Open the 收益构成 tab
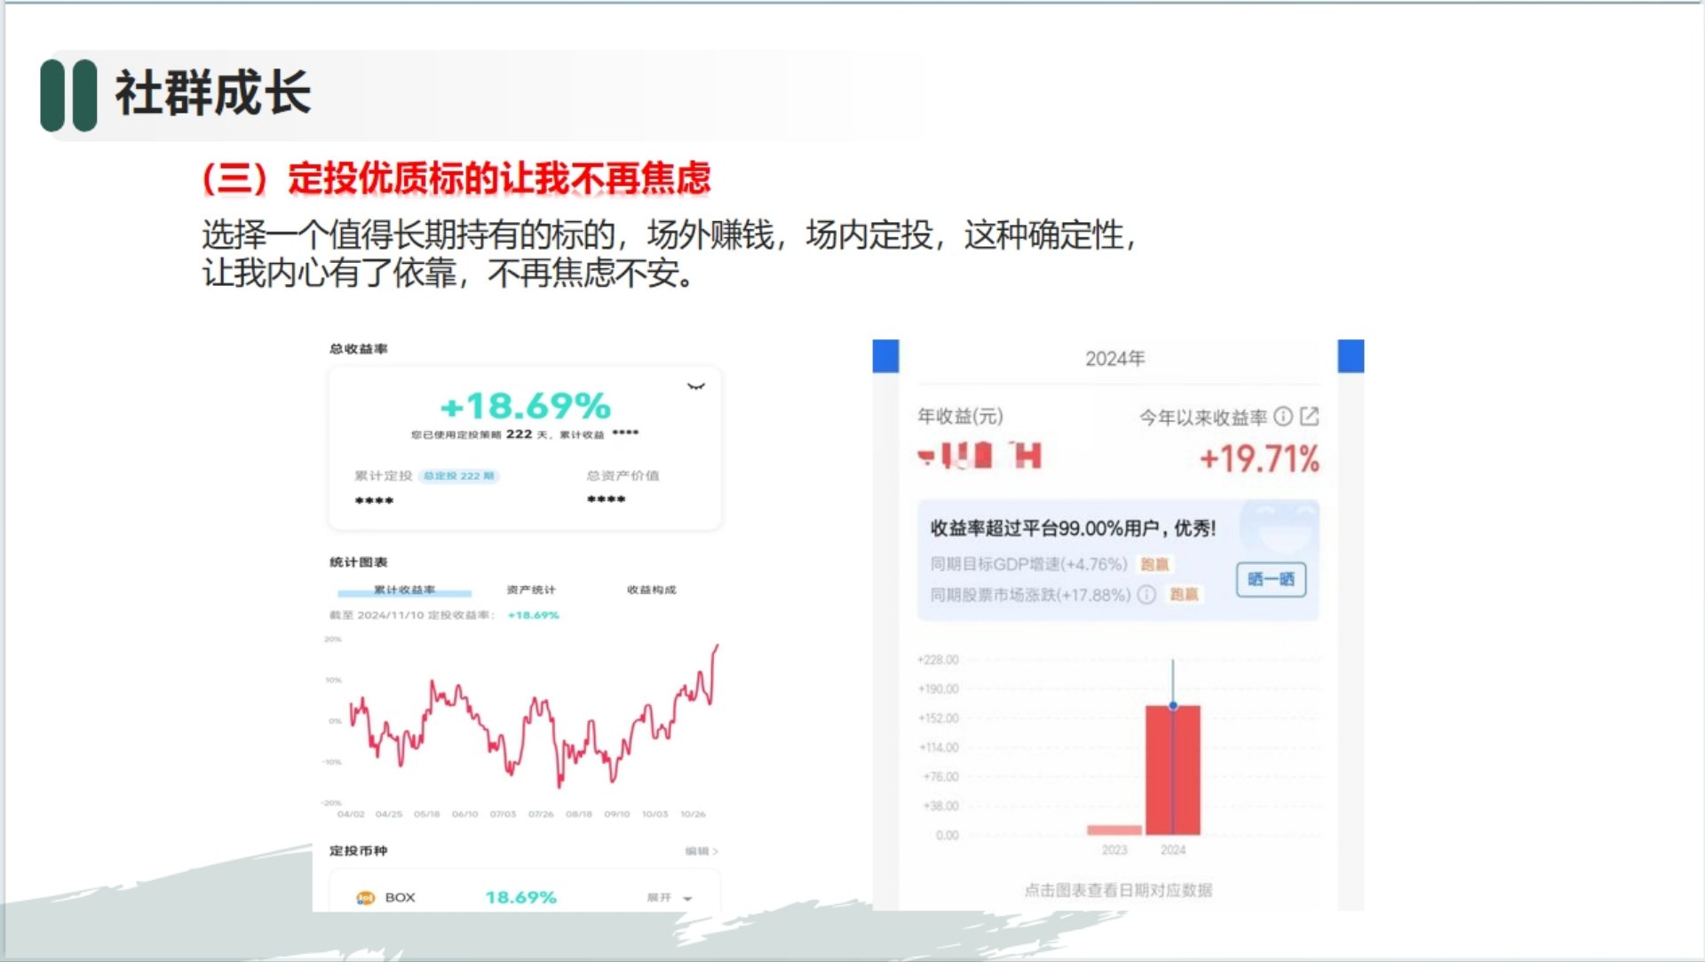1705x962 pixels. [651, 590]
